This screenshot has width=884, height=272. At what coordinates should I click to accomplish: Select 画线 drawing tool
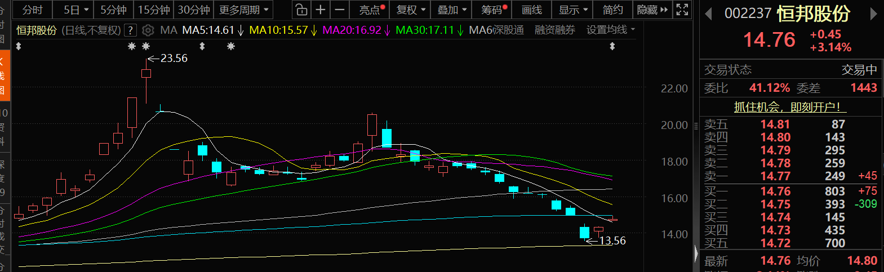(531, 10)
